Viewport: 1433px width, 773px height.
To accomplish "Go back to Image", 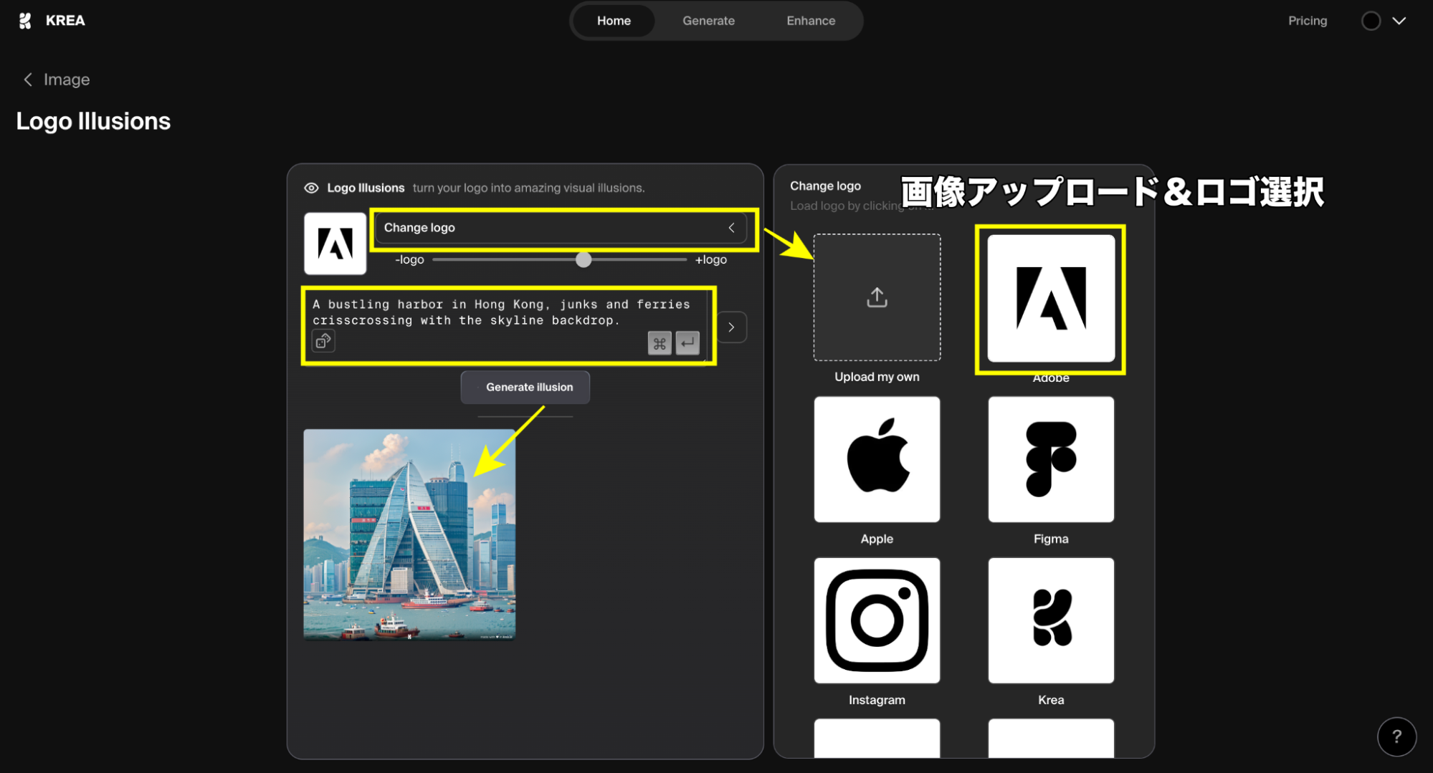I will [57, 80].
